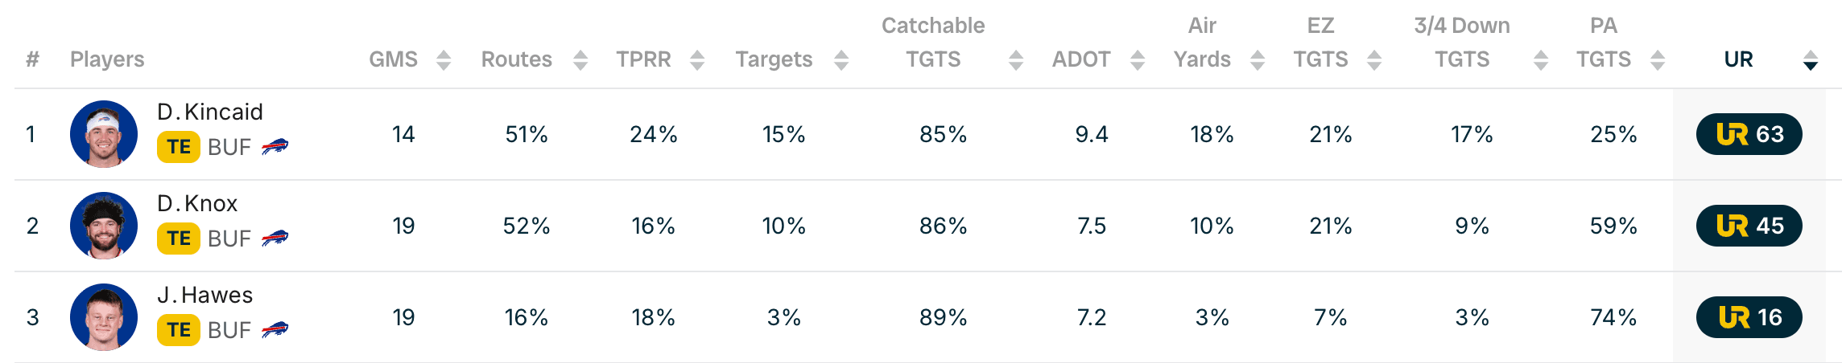The image size is (1842, 363).
Task: Click J. Hawes player name
Action: (205, 295)
